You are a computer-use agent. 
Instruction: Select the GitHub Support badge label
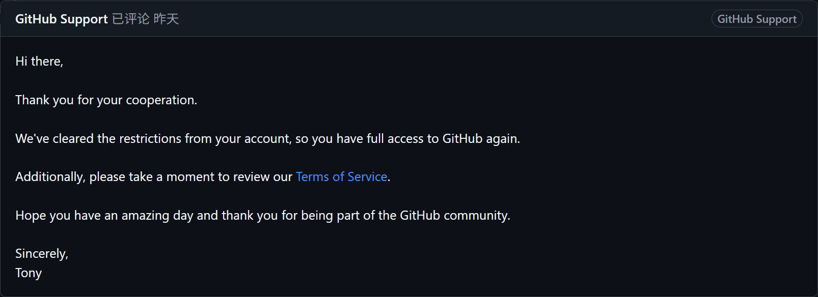757,19
